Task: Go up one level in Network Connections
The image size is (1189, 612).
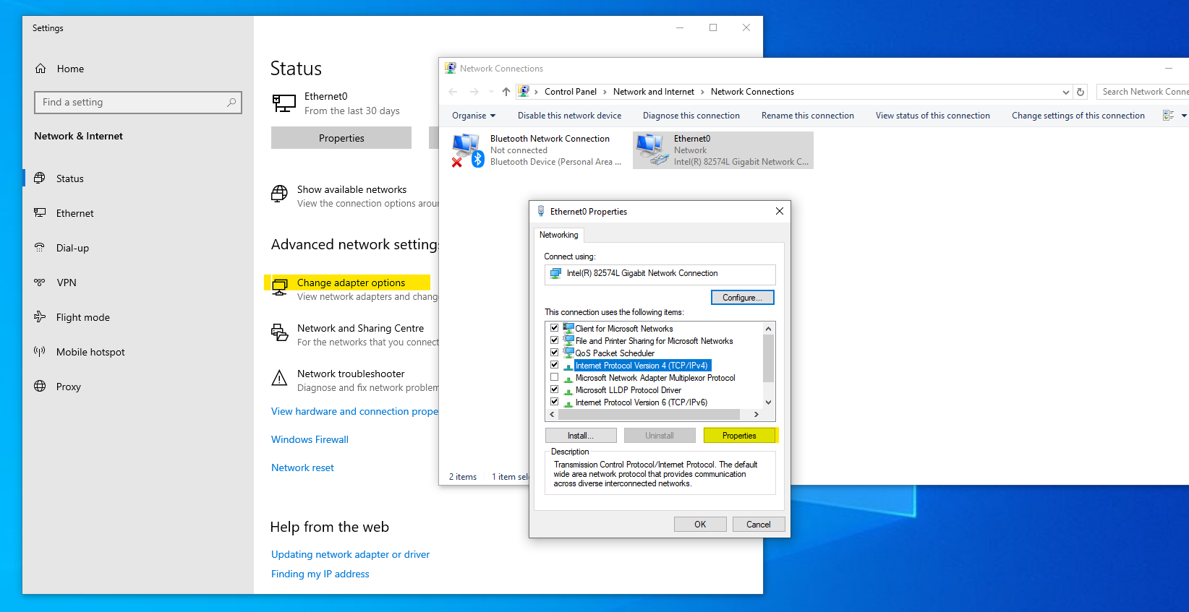Action: pos(506,92)
